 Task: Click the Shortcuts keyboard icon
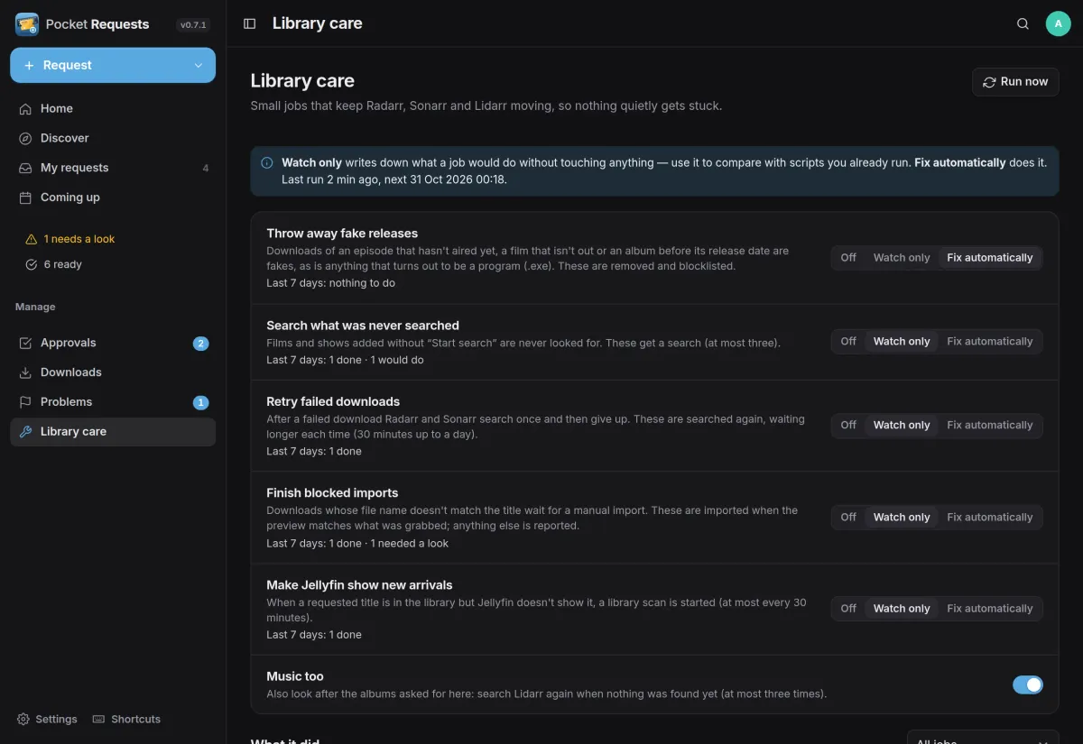[x=99, y=719]
